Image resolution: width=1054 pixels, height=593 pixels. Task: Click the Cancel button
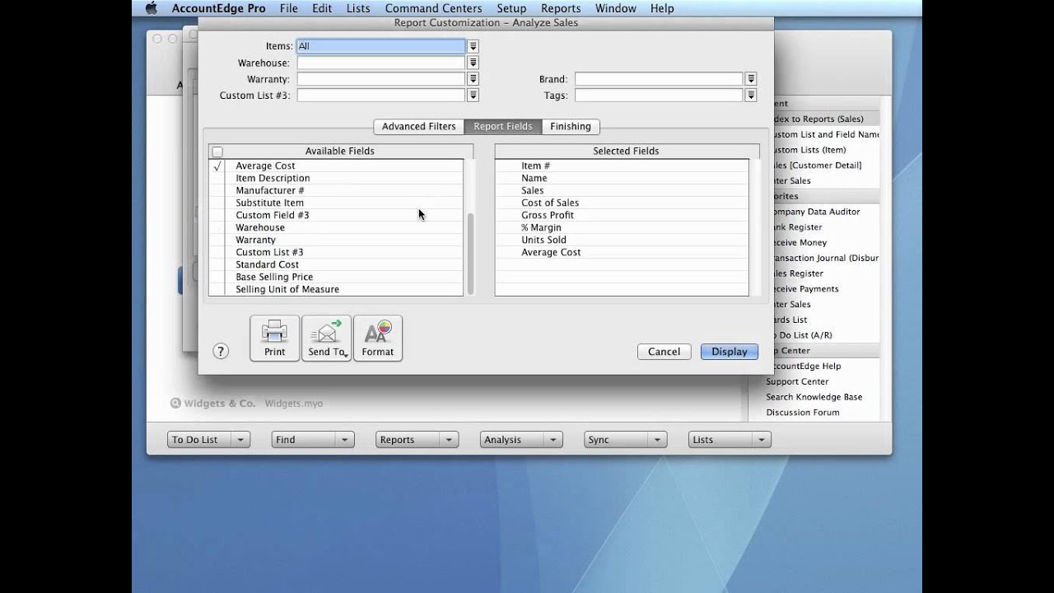(x=664, y=352)
